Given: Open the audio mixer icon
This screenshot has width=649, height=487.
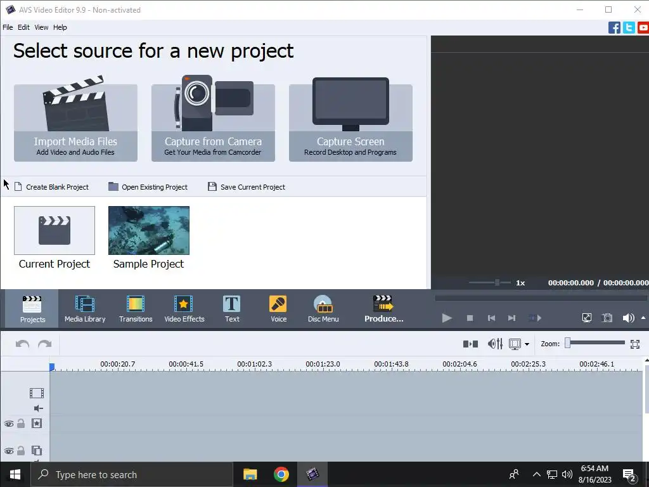Looking at the screenshot, I should [495, 344].
